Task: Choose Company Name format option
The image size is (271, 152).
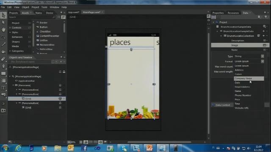Action: tap(249, 79)
